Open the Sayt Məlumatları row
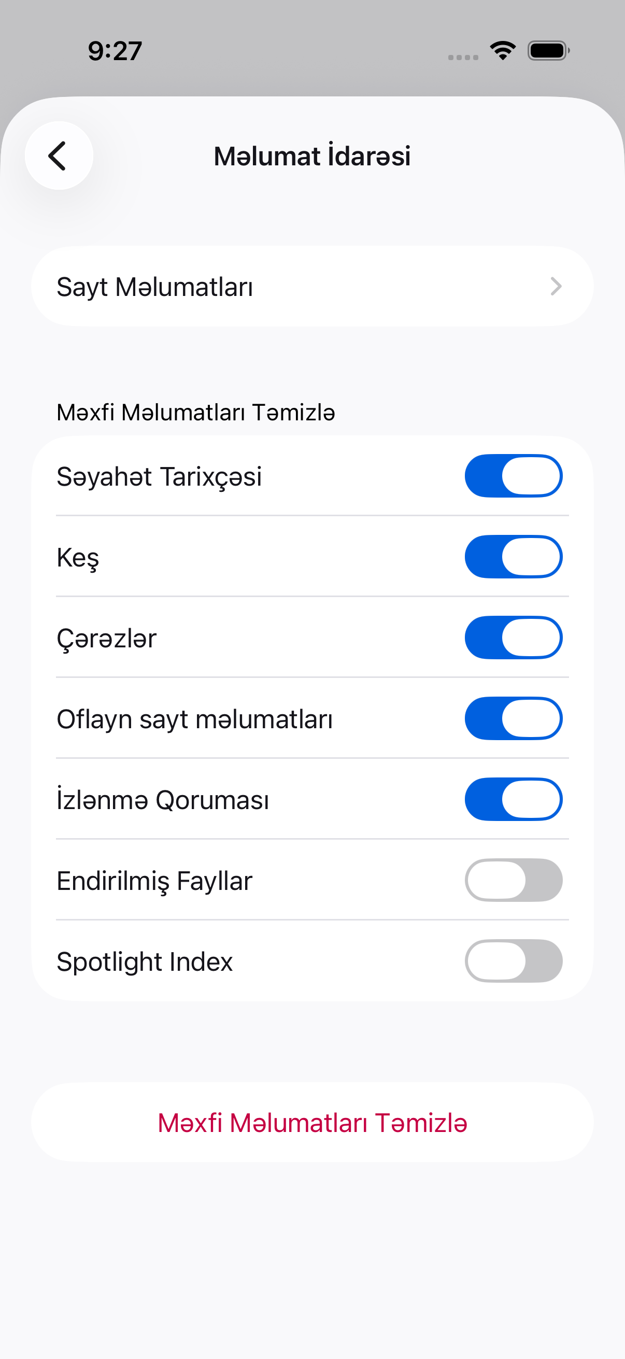This screenshot has width=625, height=1359. click(312, 287)
